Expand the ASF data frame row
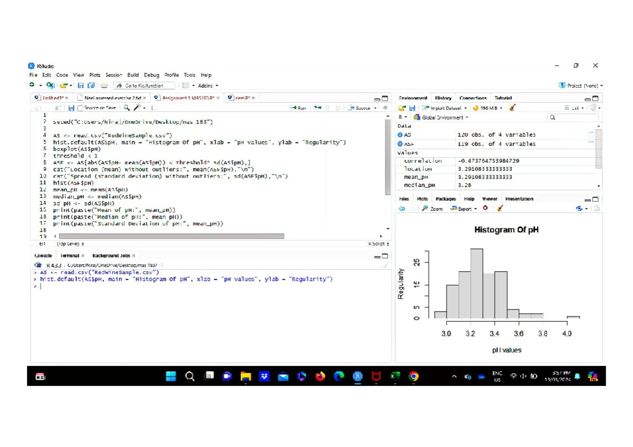633x447 pixels. point(400,144)
